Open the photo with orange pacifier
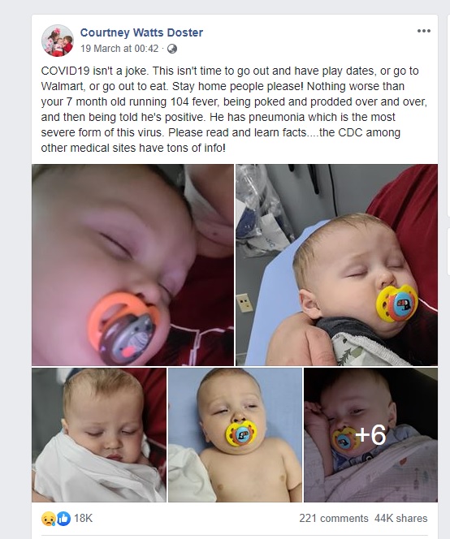Image resolution: width=450 pixels, height=539 pixels. [132, 265]
